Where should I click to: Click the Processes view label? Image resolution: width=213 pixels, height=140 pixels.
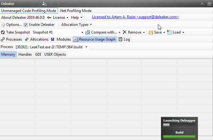coord(14,39)
